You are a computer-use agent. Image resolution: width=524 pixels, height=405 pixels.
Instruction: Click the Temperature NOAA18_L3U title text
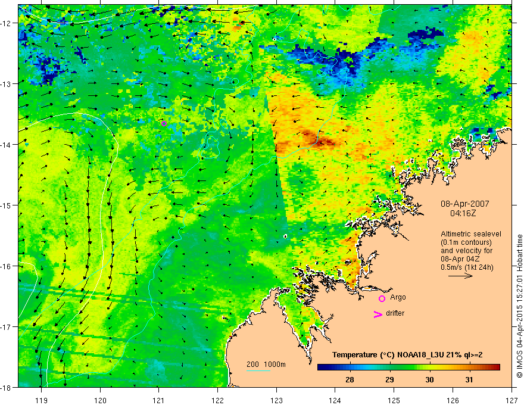point(407,355)
